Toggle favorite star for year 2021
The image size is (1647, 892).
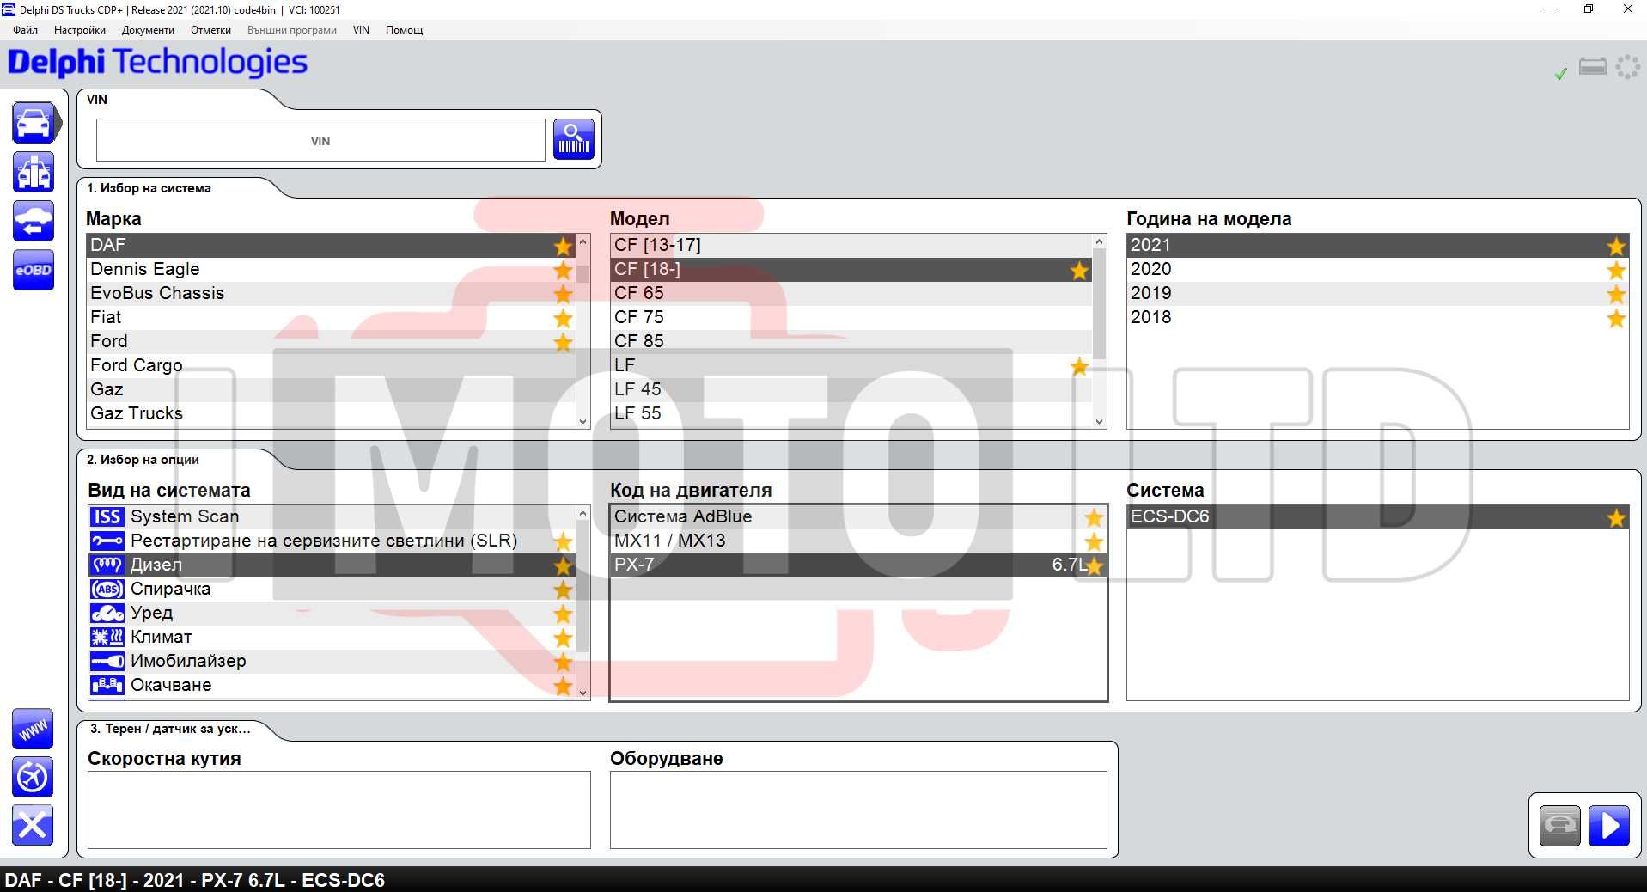1616,246
